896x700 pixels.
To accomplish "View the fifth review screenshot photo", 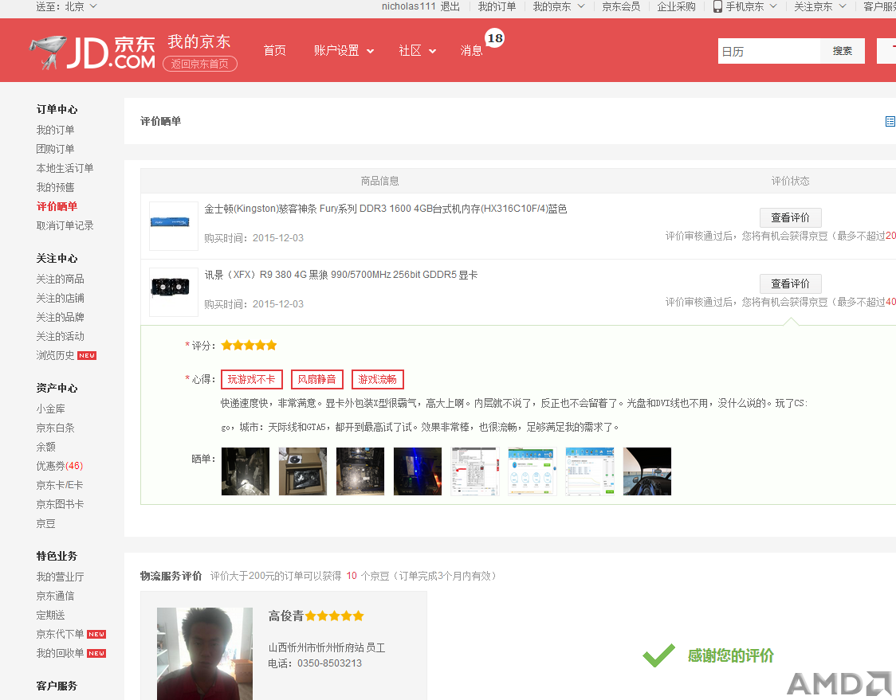I will click(475, 471).
